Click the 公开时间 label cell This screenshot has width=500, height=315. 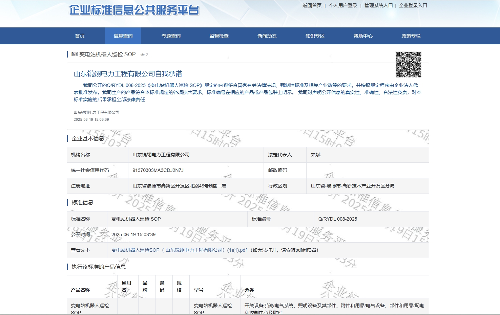pos(87,234)
